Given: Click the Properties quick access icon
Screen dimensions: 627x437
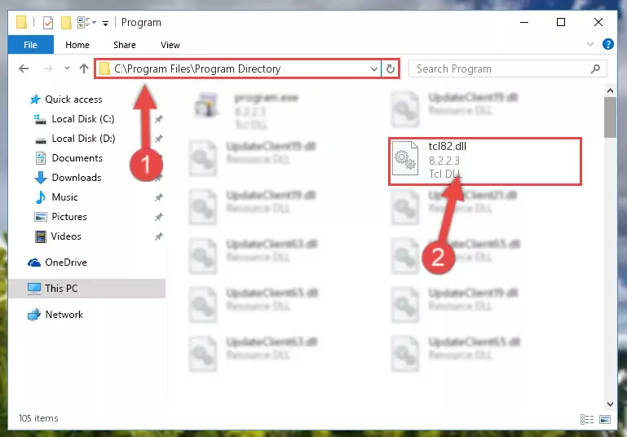Looking at the screenshot, I should click(x=48, y=23).
